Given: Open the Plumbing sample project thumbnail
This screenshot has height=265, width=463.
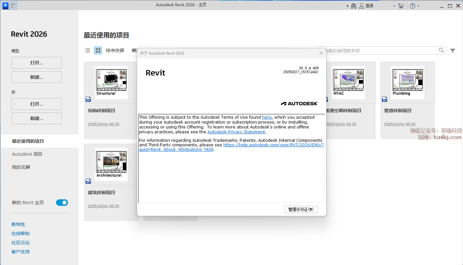Looking at the screenshot, I should click(x=408, y=83).
